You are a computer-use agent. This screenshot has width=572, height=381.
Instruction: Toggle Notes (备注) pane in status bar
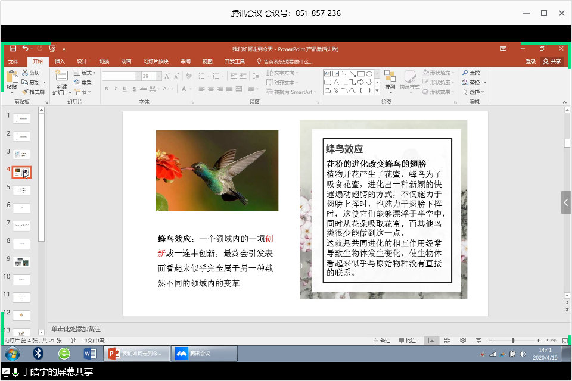pyautogui.click(x=381, y=341)
